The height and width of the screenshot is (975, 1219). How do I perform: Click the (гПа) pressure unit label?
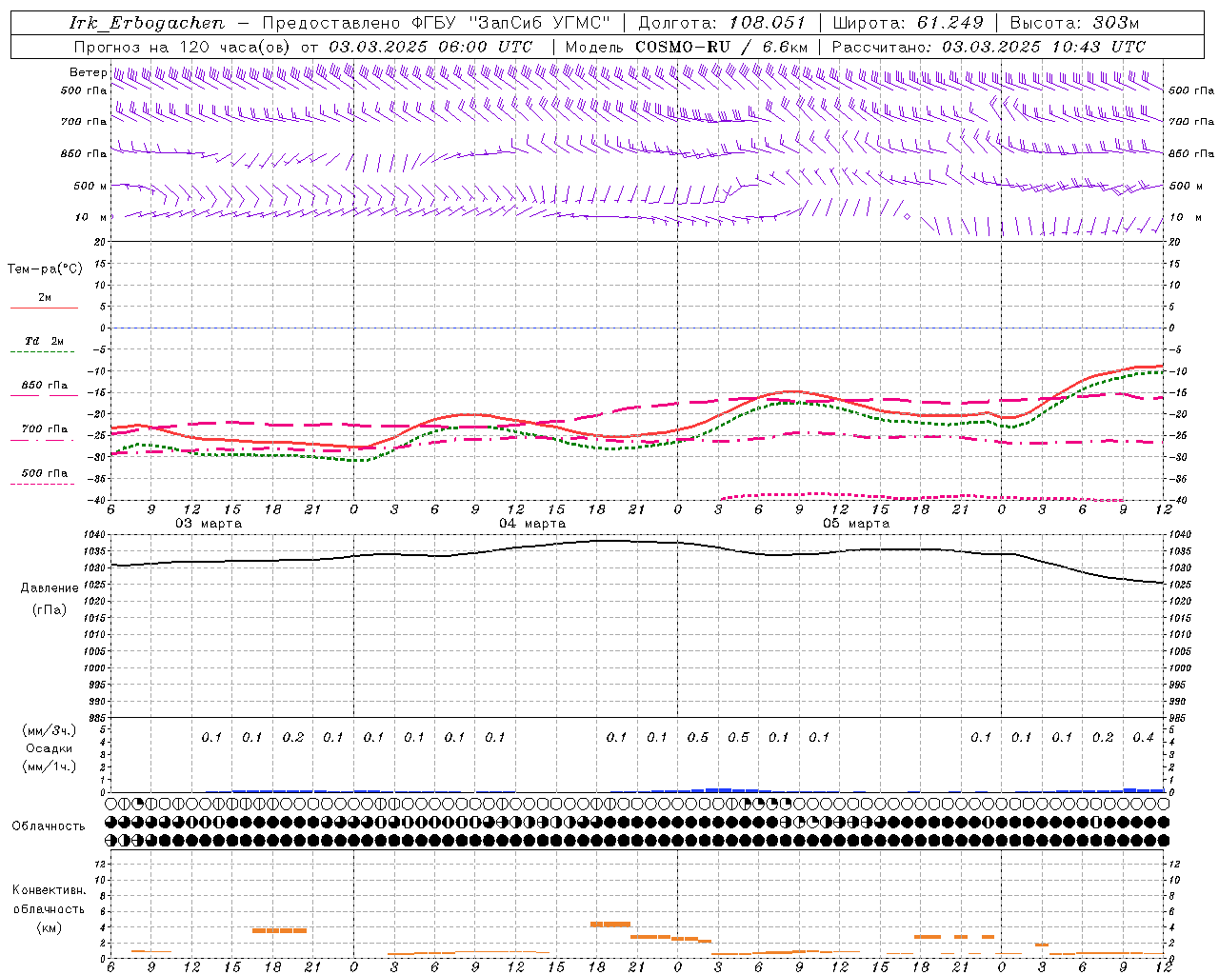click(x=50, y=609)
